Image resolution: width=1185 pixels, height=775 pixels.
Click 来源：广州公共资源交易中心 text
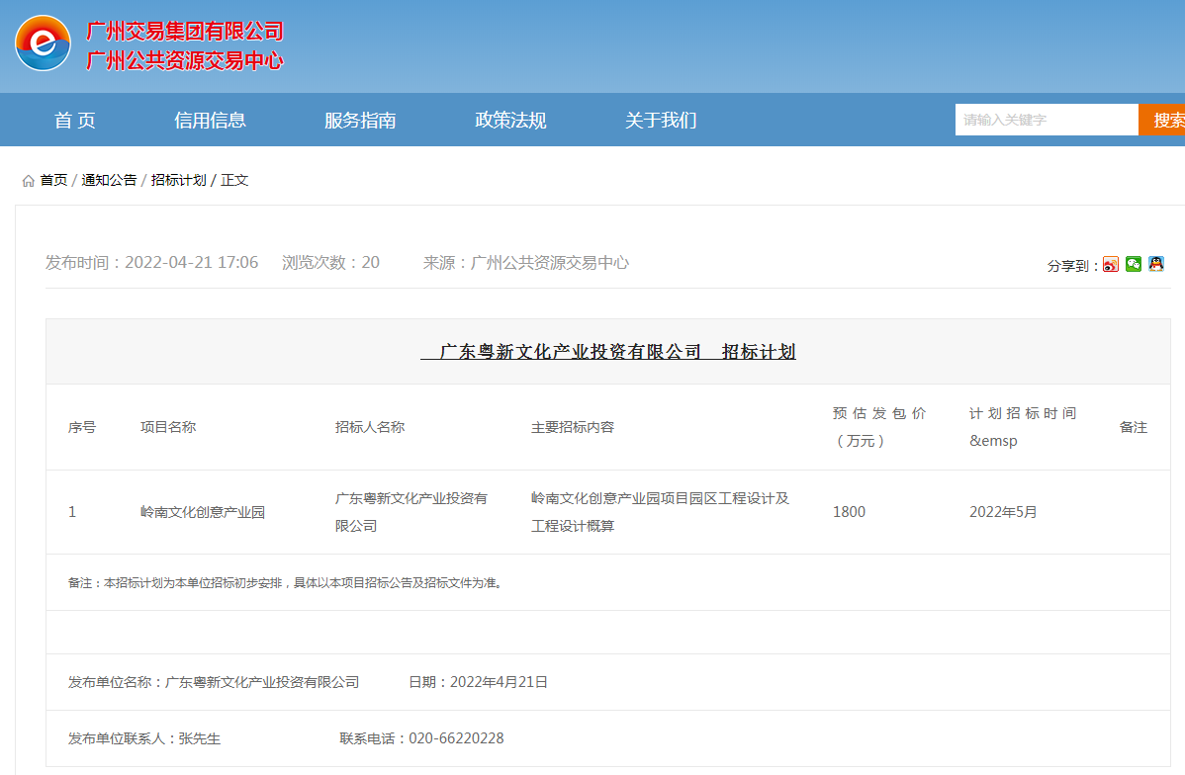click(x=526, y=262)
